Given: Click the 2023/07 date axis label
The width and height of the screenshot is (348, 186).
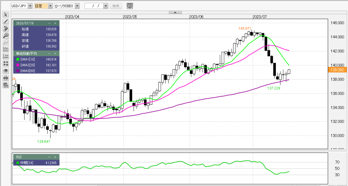Looking at the screenshot, I should point(260,17).
